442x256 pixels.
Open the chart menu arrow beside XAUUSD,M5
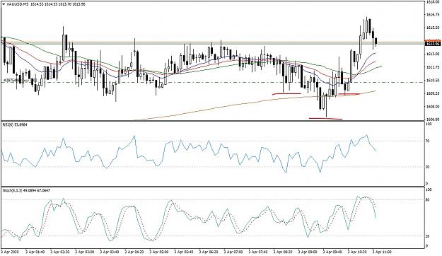[x=3, y=4]
